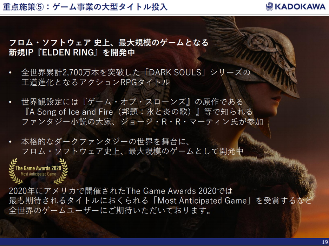The width and height of the screenshot is (329, 246).
Task: Click the 'Most Anticipated Game' badge caption
Action: click(x=38, y=174)
